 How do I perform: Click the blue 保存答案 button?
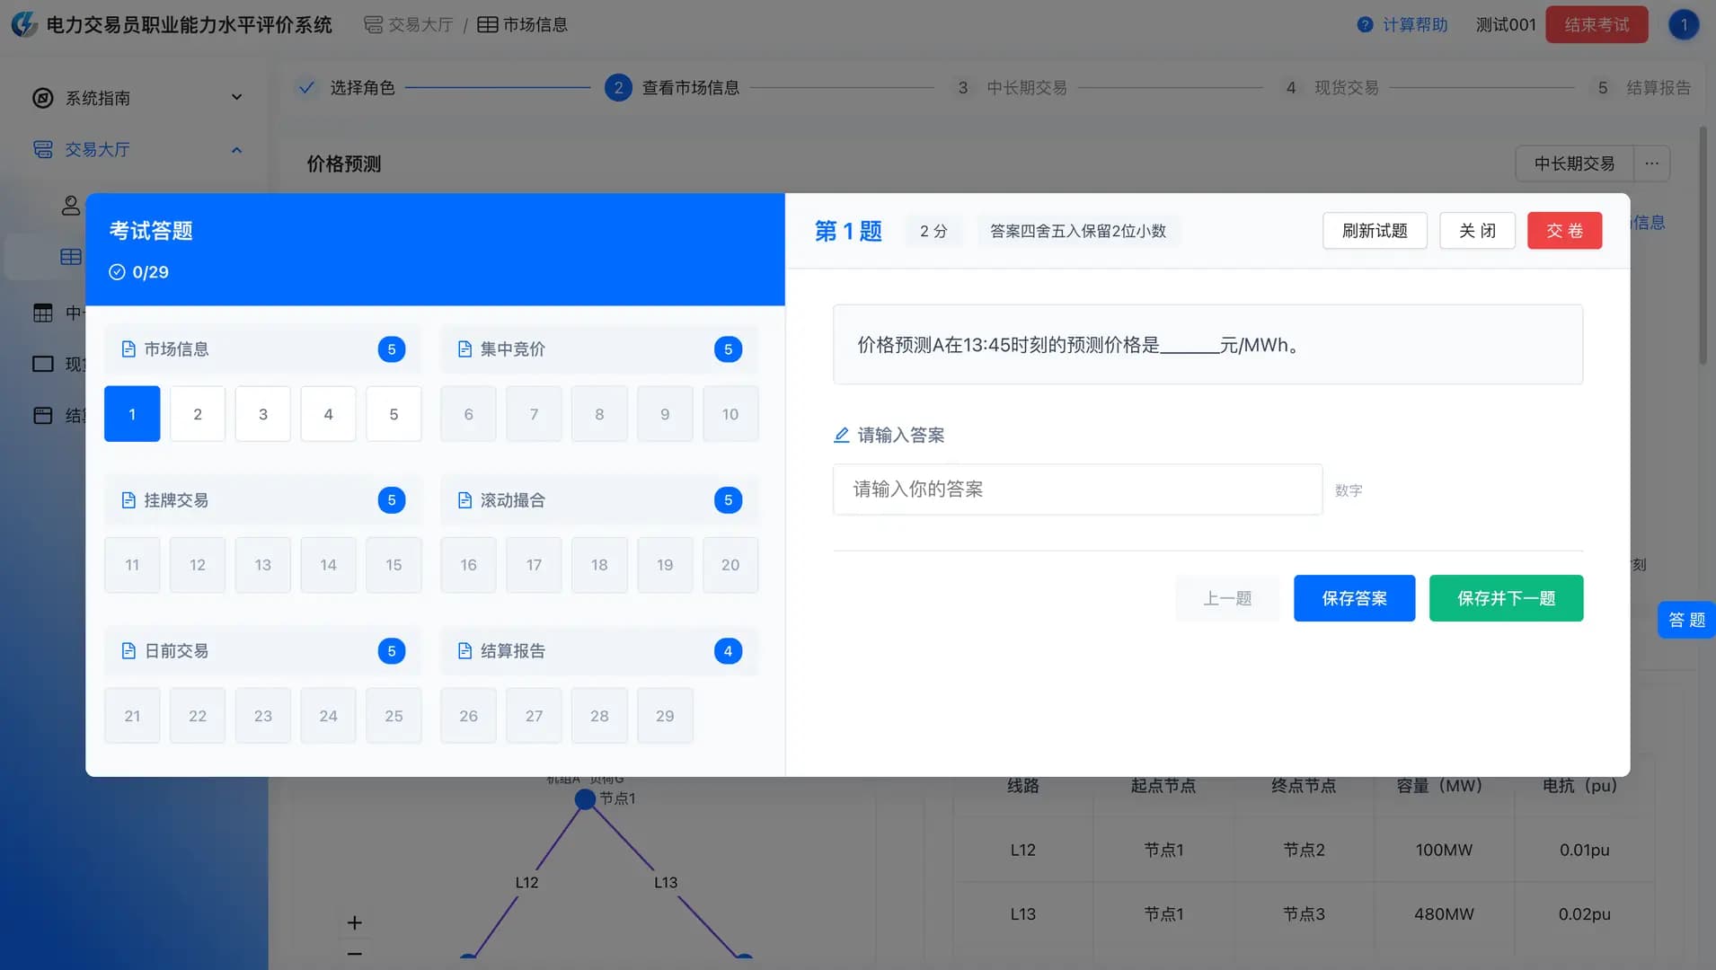click(x=1354, y=598)
